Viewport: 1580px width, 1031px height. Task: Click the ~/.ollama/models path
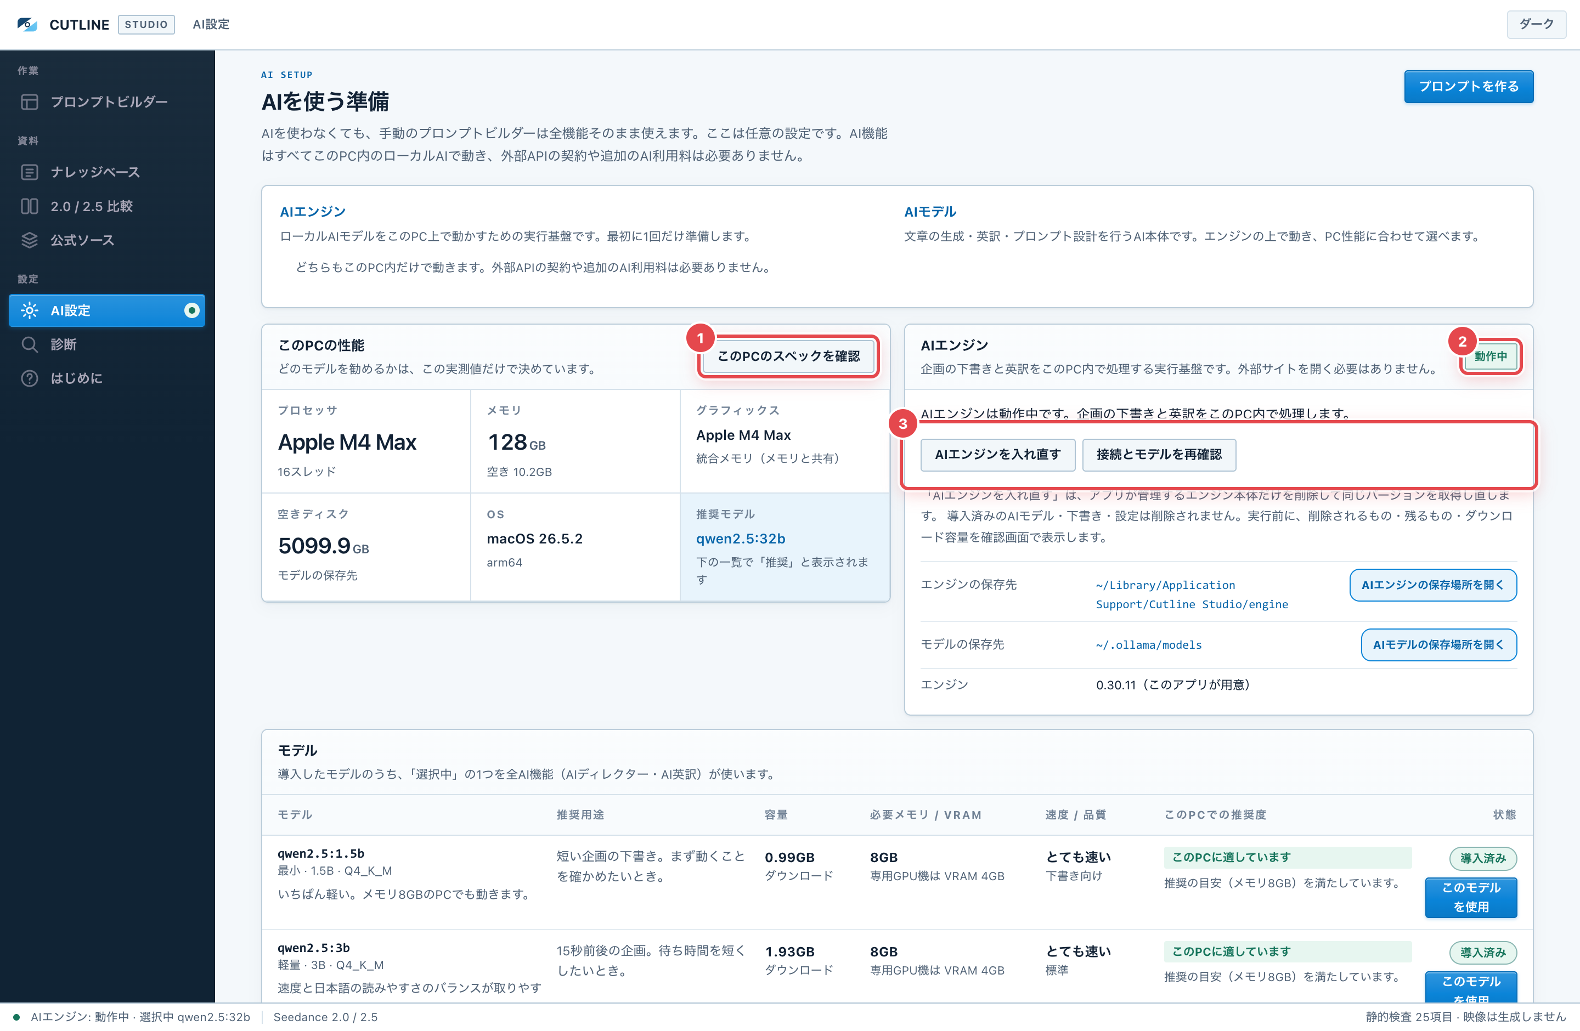[1148, 645]
